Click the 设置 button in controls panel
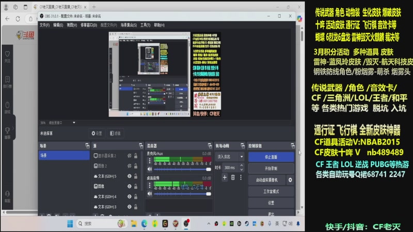The height and width of the screenshot is (232, 413). tap(271, 203)
